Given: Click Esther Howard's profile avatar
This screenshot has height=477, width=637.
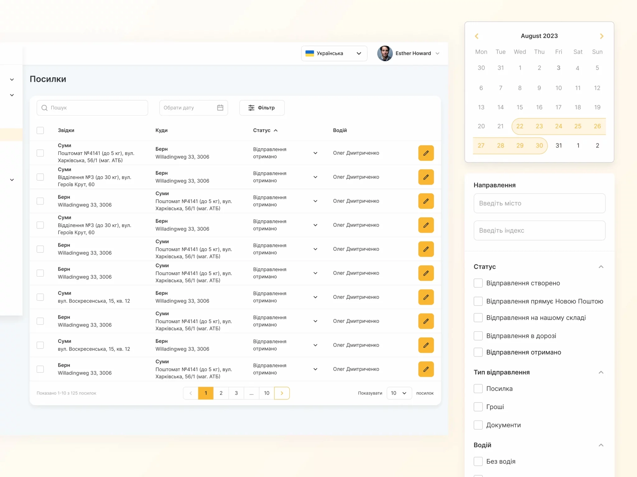Looking at the screenshot, I should [x=385, y=53].
